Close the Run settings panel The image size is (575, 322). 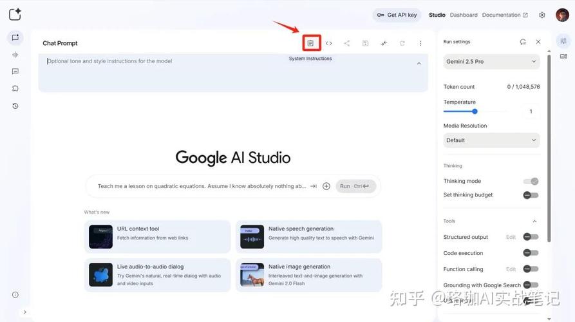pyautogui.click(x=538, y=42)
